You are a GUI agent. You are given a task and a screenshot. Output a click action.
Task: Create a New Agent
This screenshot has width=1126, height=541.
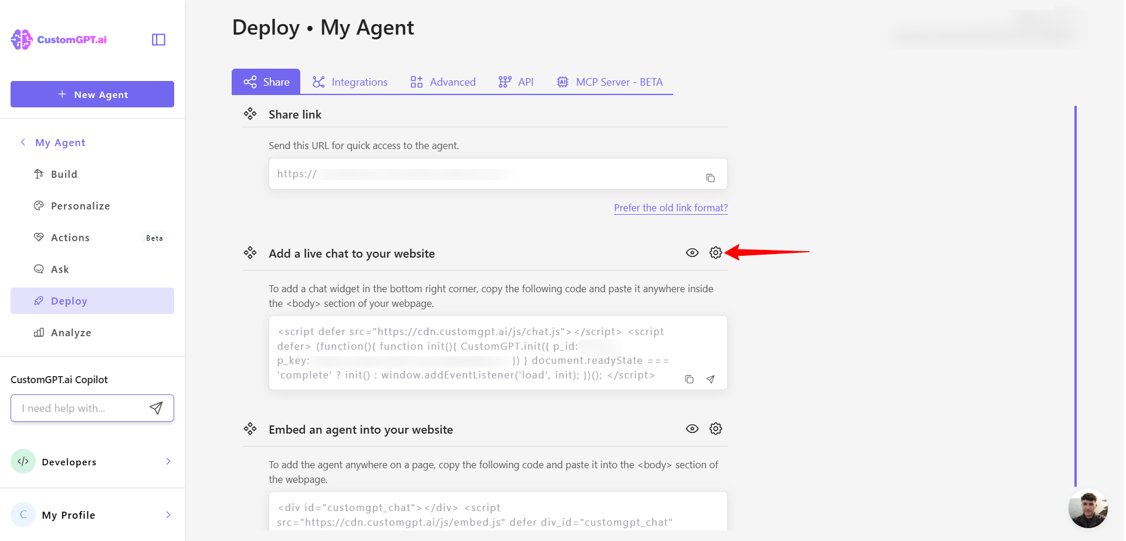coord(92,94)
